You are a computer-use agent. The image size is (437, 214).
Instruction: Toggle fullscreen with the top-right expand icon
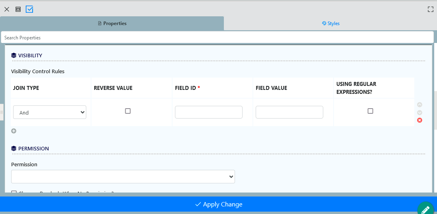pyautogui.click(x=431, y=9)
